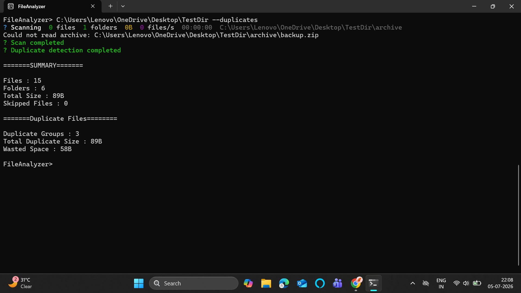Minimize the terminal window
Image resolution: width=521 pixels, height=293 pixels.
474,6
